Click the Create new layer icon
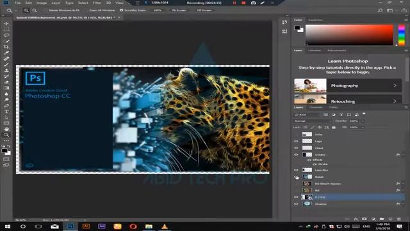Image resolution: width=410 pixels, height=231 pixels. (x=390, y=219)
